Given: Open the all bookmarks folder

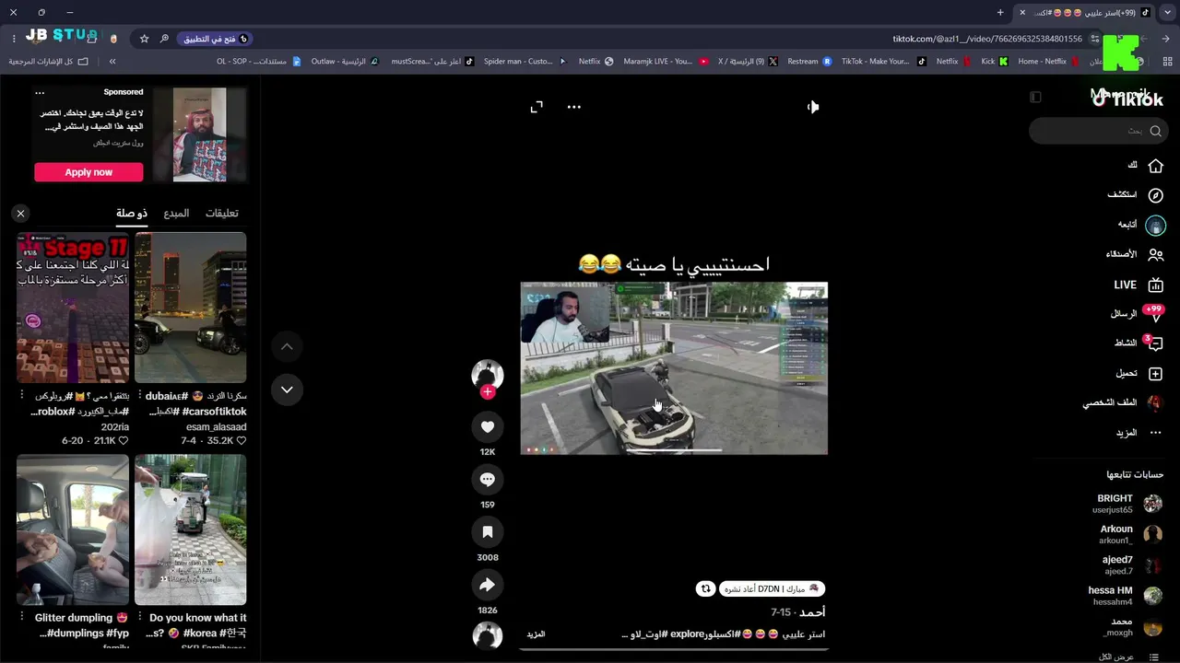Looking at the screenshot, I should point(49,62).
